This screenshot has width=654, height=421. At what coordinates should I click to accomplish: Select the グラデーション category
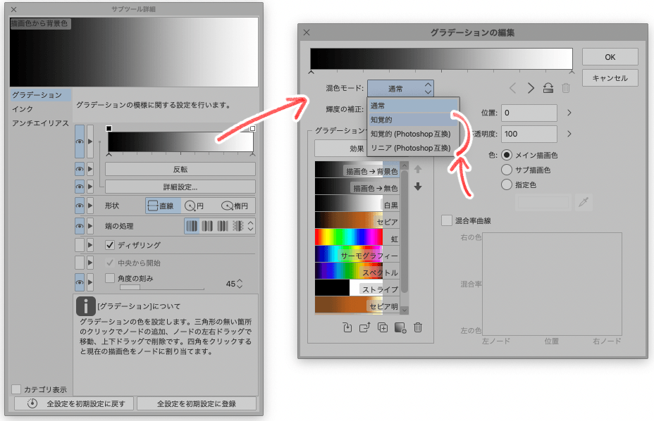click(x=40, y=95)
